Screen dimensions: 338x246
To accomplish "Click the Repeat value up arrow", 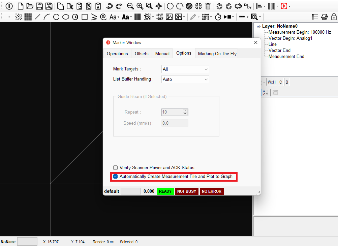I will pyautogui.click(x=185, y=111).
